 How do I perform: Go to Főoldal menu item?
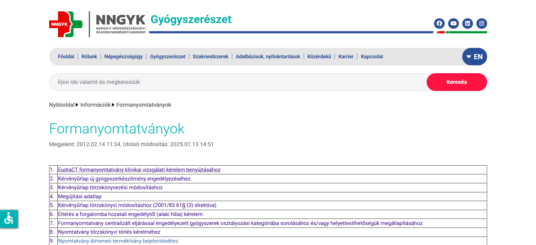[66, 57]
